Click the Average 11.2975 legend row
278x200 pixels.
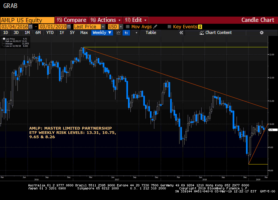point(16,43)
